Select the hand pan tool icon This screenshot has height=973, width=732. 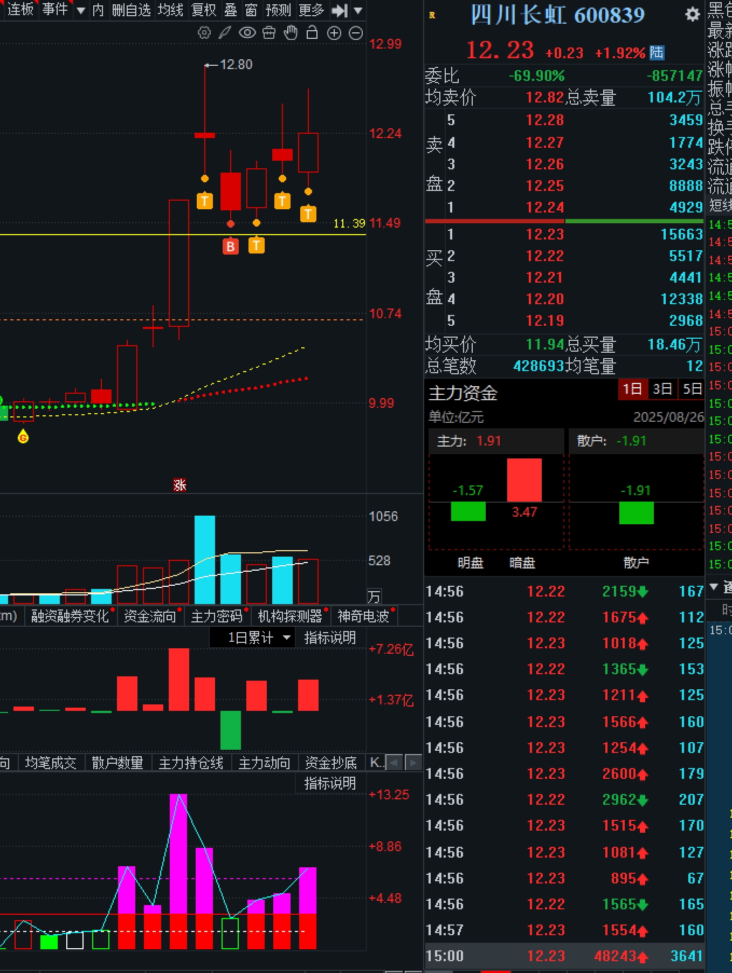[291, 33]
